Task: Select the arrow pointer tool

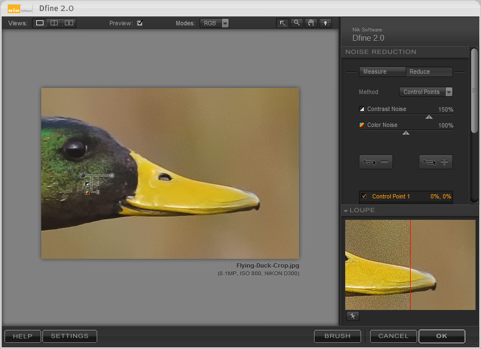Action: [x=283, y=23]
